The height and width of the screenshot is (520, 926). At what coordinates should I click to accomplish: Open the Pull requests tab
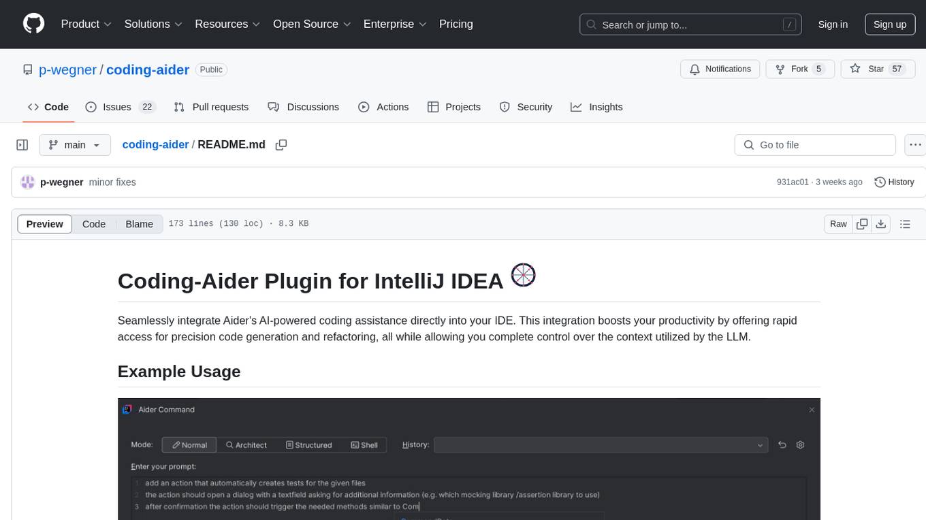point(211,107)
